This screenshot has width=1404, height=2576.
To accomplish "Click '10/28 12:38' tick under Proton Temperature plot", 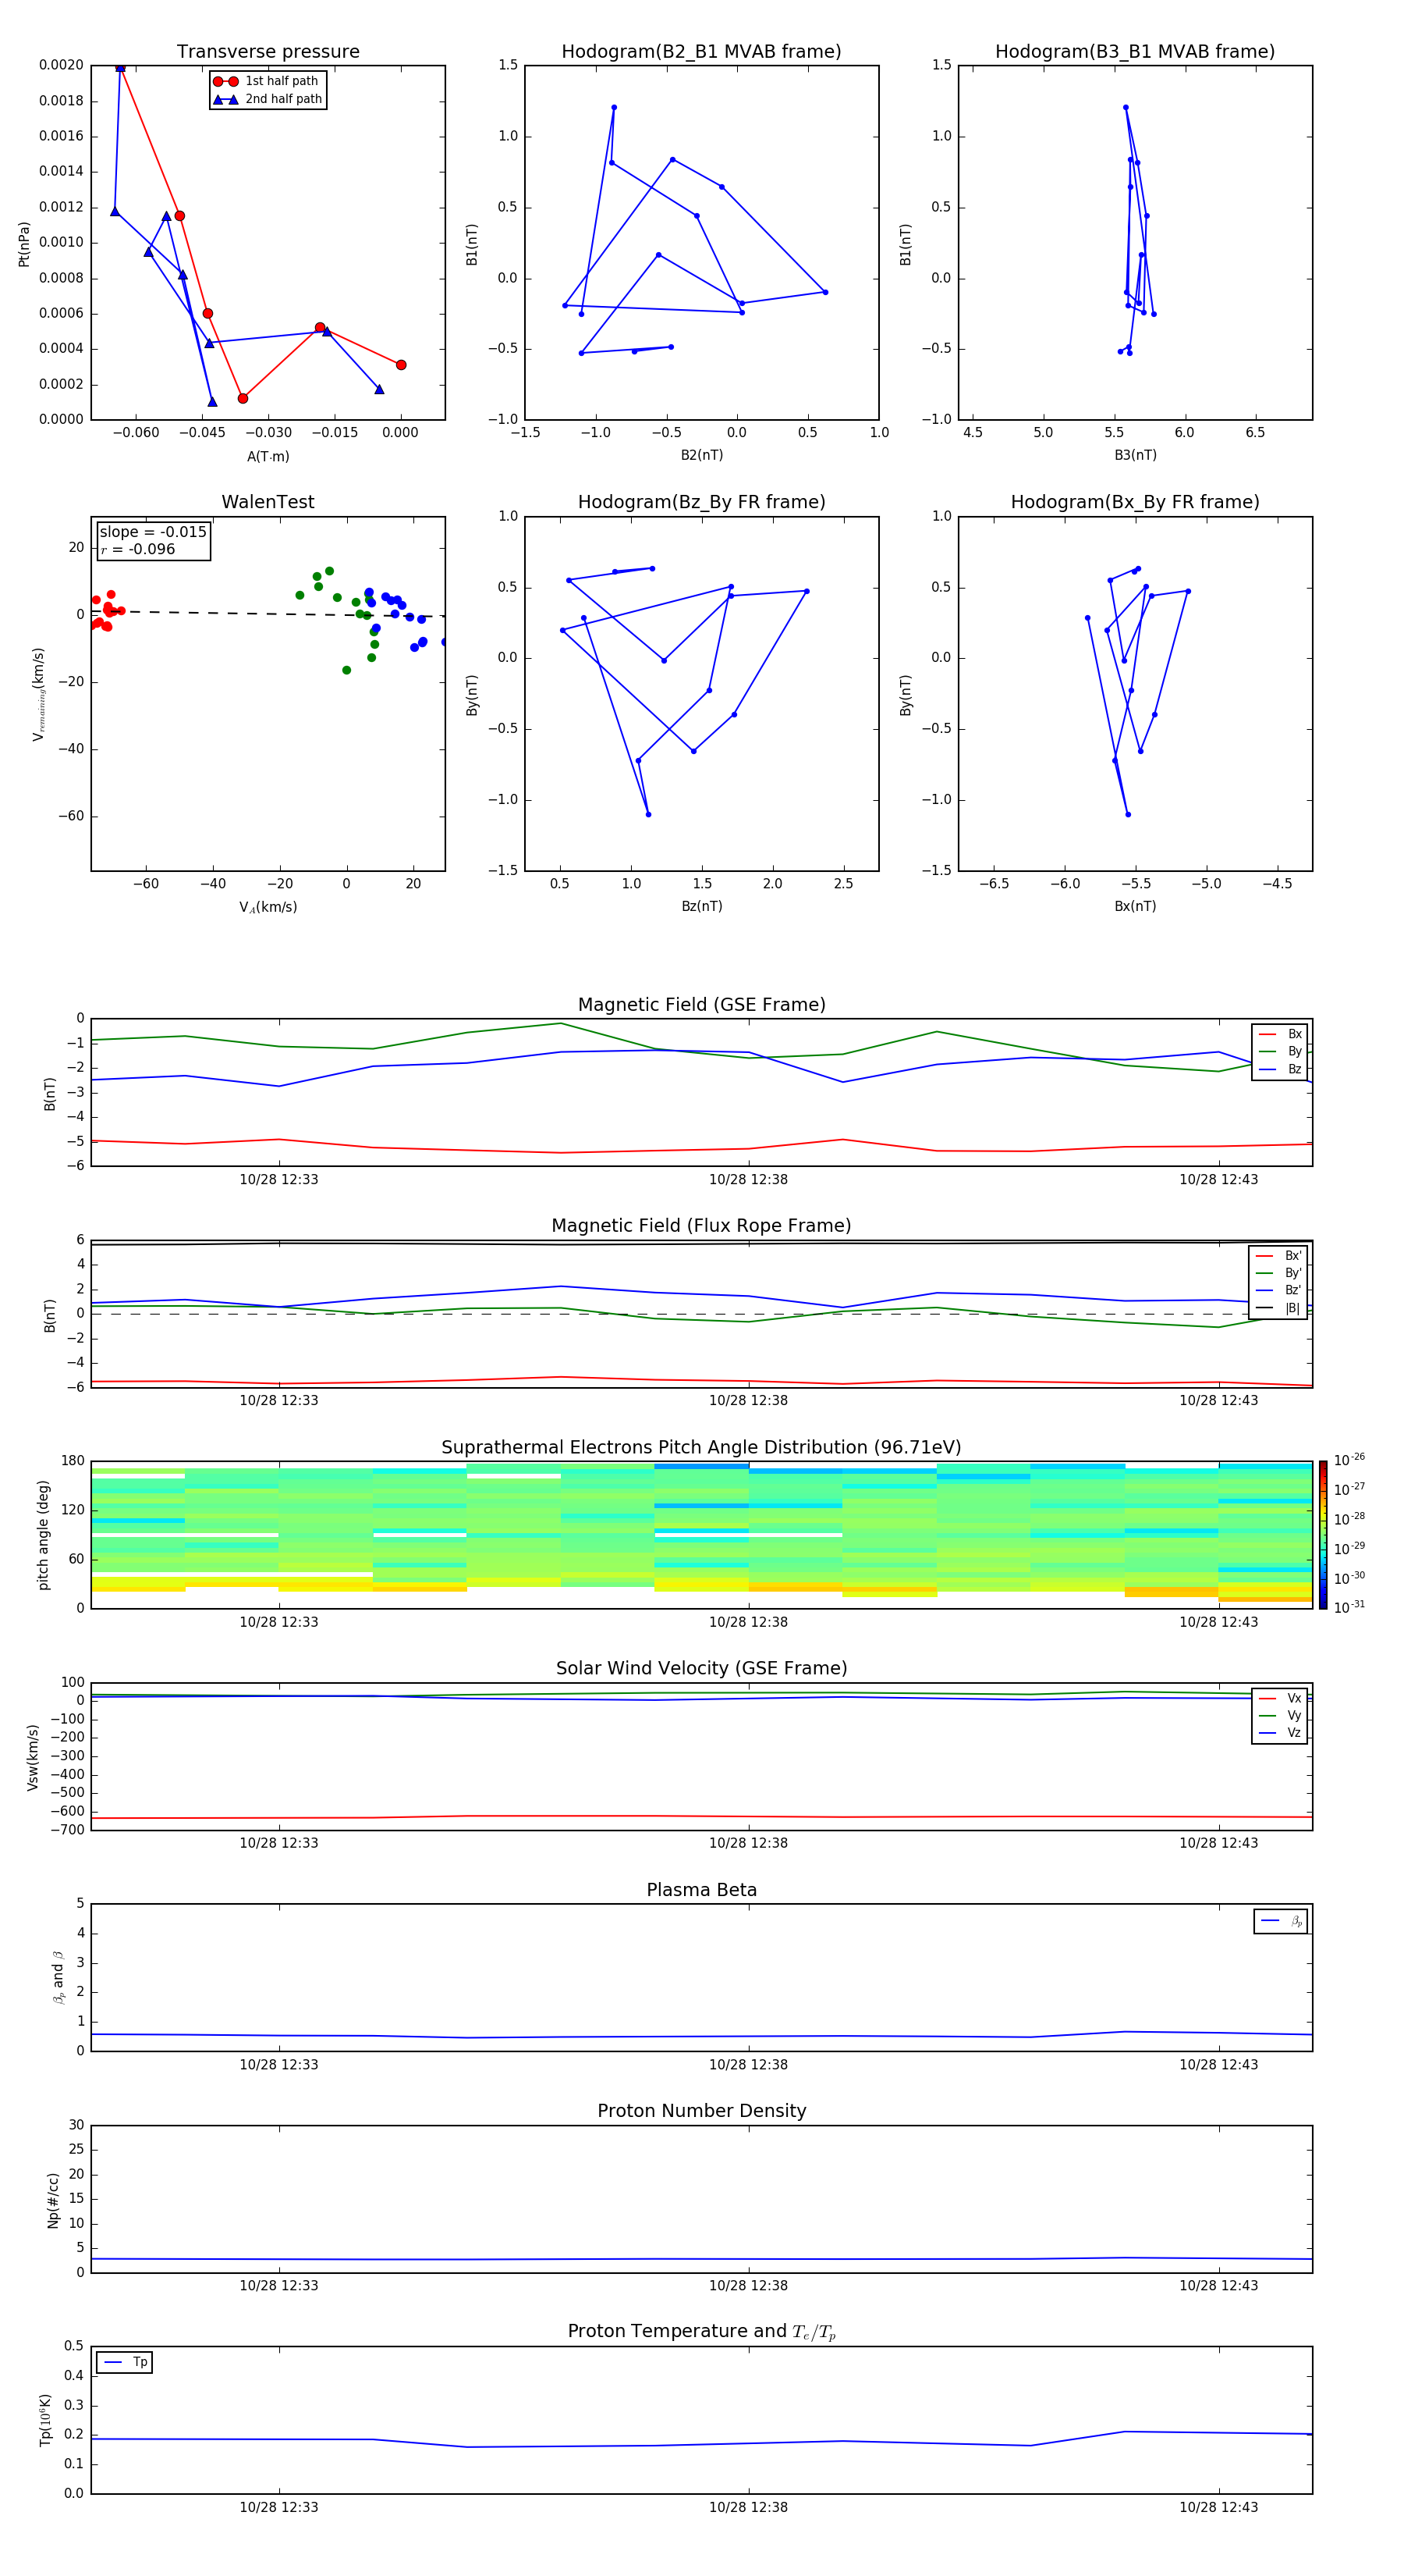I will (x=749, y=2507).
